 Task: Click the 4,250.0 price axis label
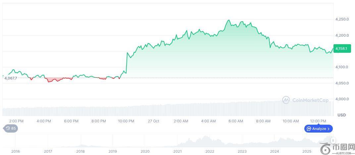342,19
